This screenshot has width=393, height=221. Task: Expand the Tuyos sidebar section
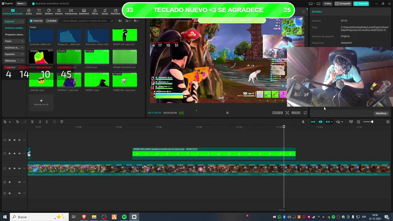14,41
